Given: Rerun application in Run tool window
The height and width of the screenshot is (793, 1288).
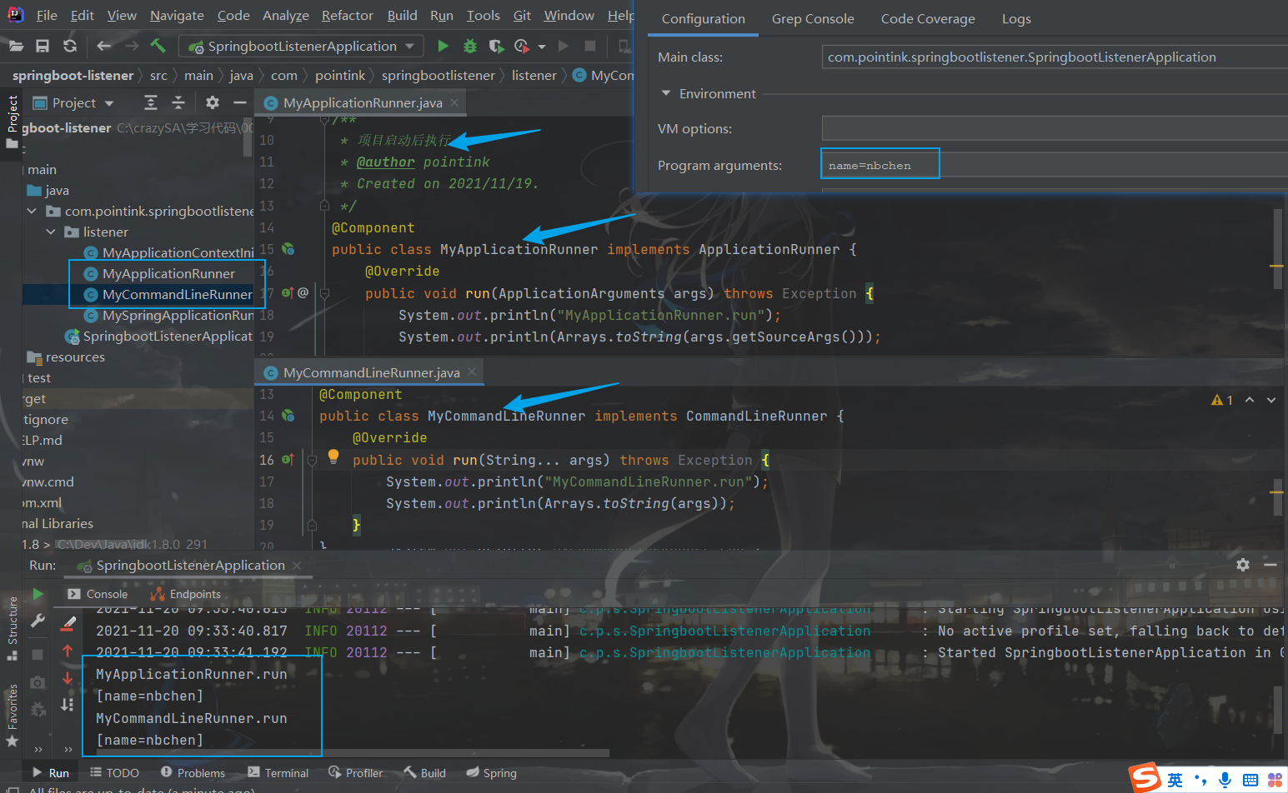Looking at the screenshot, I should click(x=38, y=594).
